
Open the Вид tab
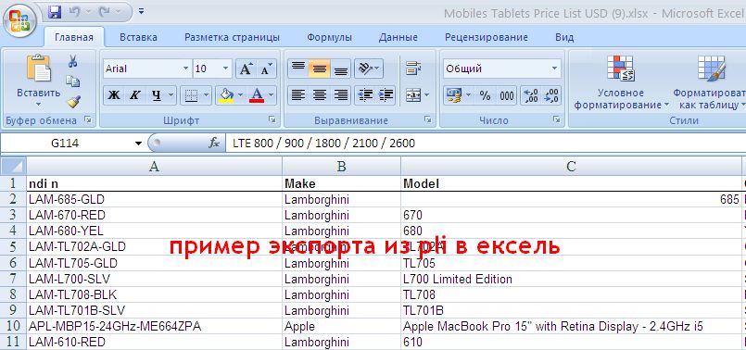click(x=564, y=37)
